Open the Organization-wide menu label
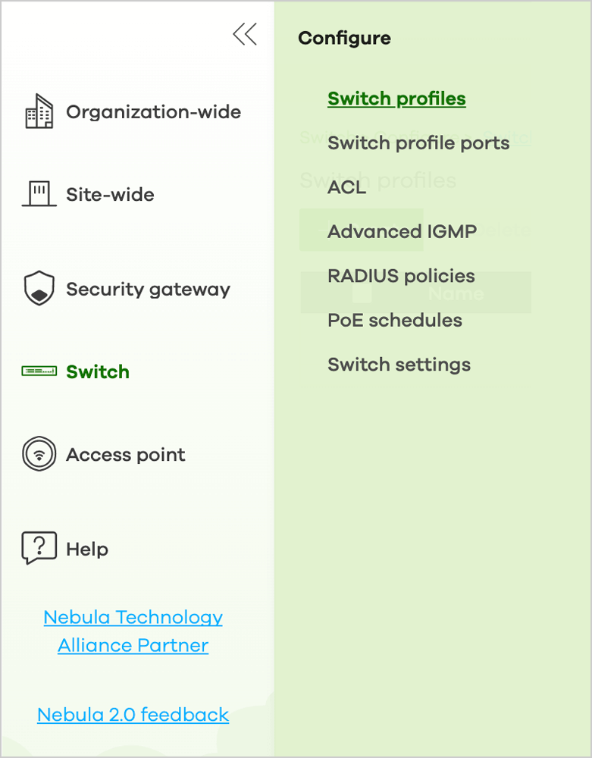 tap(154, 111)
